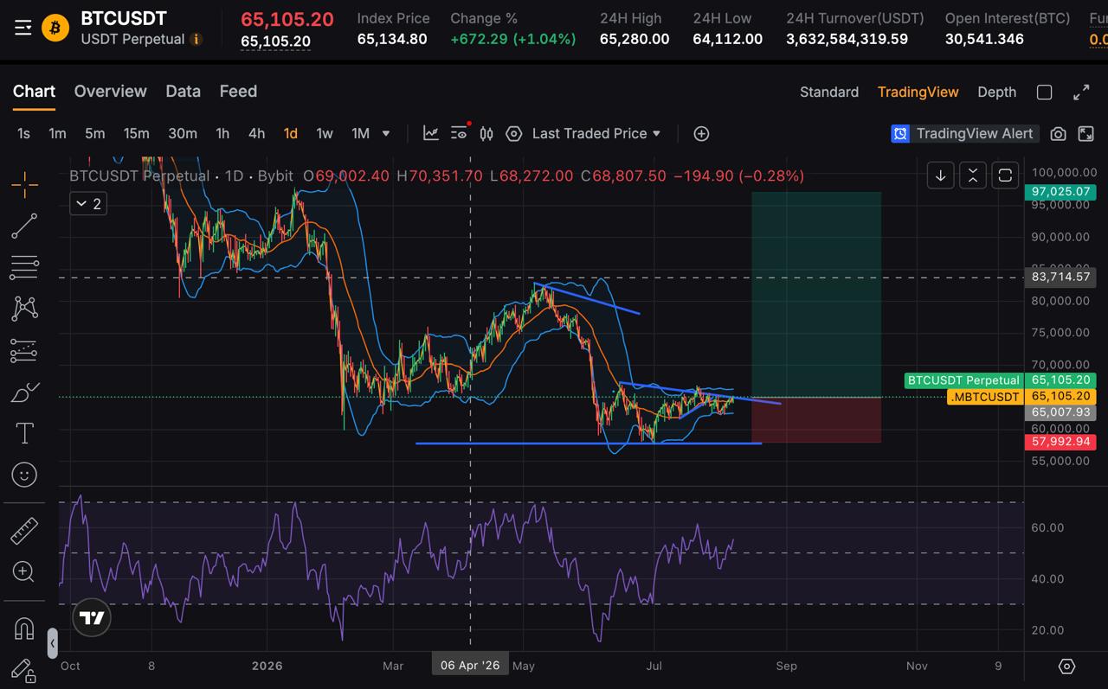
Task: Open the emoji icons tool
Action: [x=24, y=475]
